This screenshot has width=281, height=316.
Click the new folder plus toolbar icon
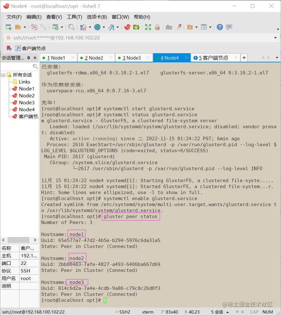click(x=190, y=27)
